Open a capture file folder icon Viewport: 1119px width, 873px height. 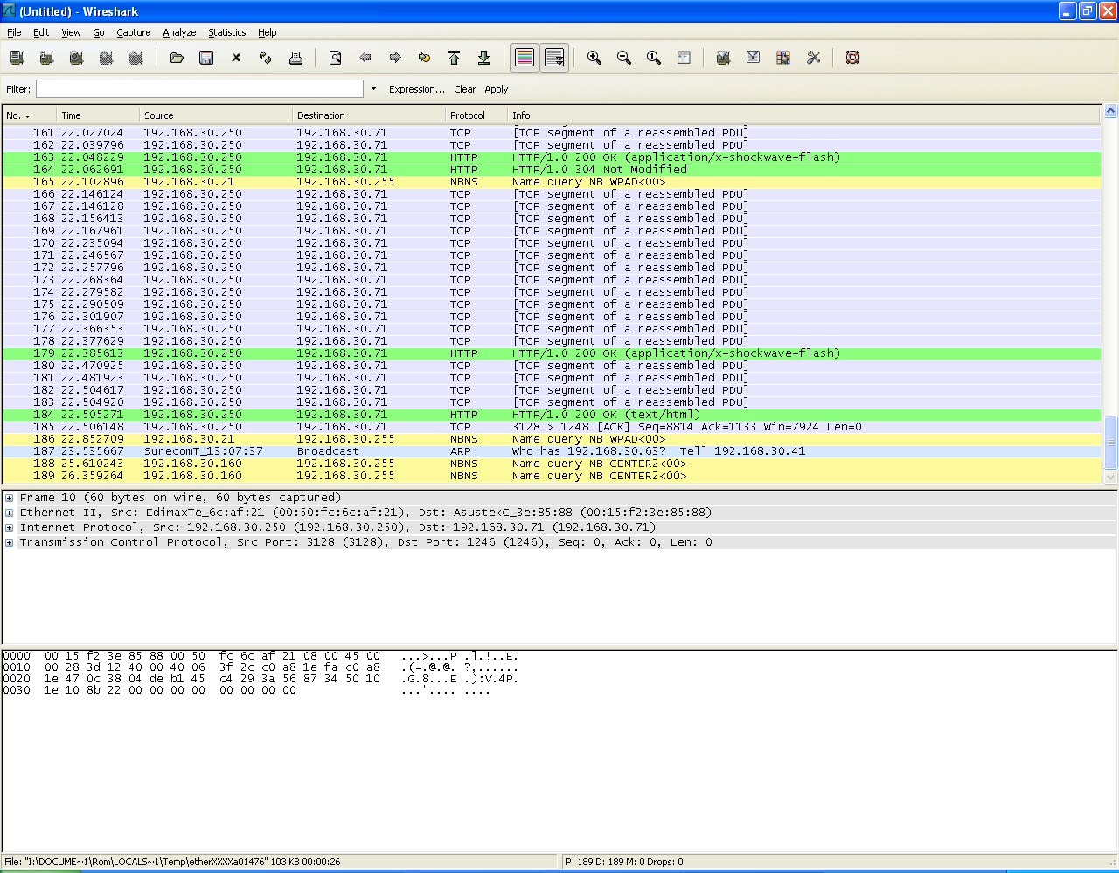point(177,58)
